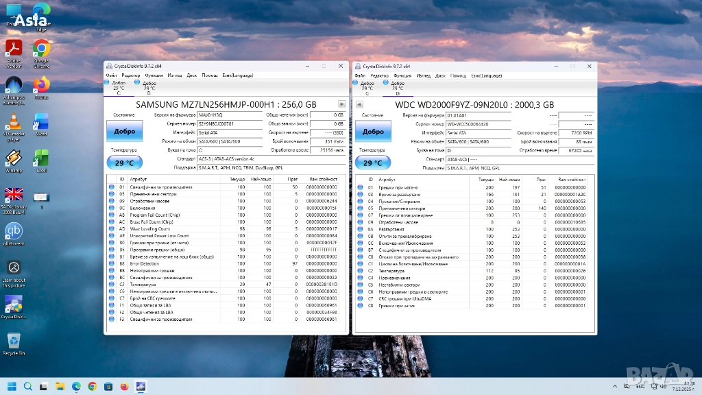Open Adobe Acrobat desktop icon
This screenshot has height=395, width=702.
click(x=13, y=48)
